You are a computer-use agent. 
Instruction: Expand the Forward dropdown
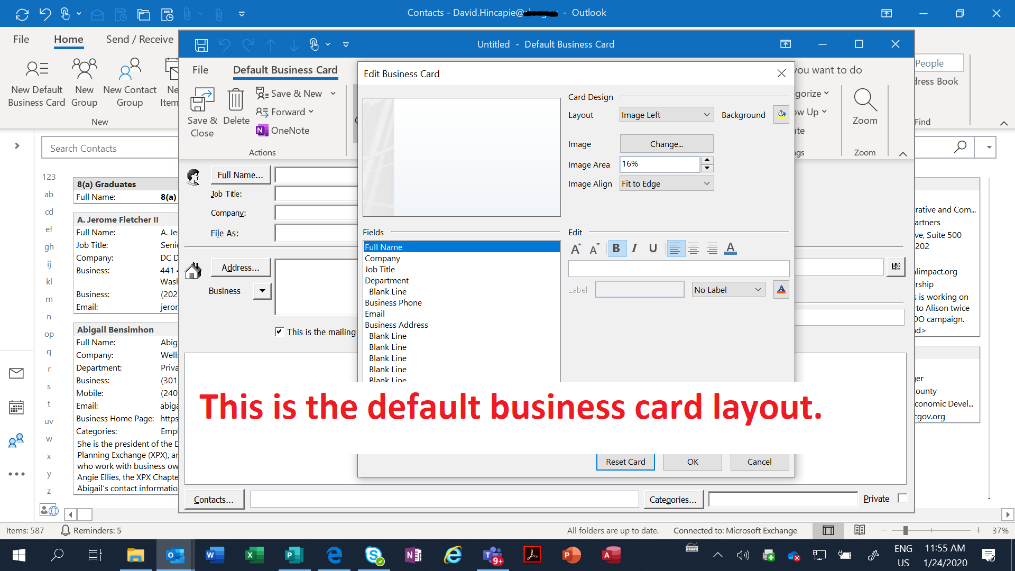click(x=311, y=112)
